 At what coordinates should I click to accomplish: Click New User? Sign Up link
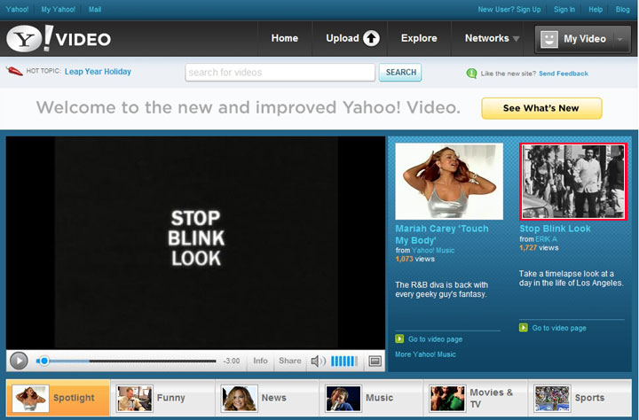pos(509,10)
